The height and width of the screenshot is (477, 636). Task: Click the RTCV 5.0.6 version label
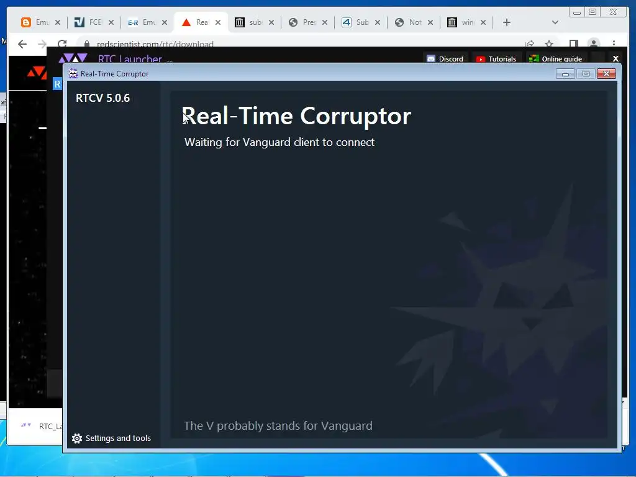102,98
